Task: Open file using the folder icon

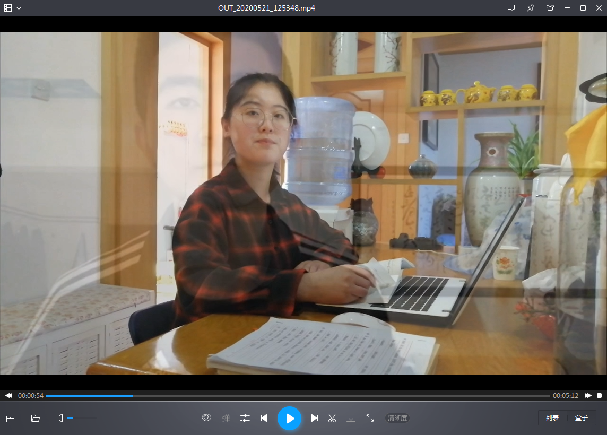Action: pyautogui.click(x=36, y=418)
